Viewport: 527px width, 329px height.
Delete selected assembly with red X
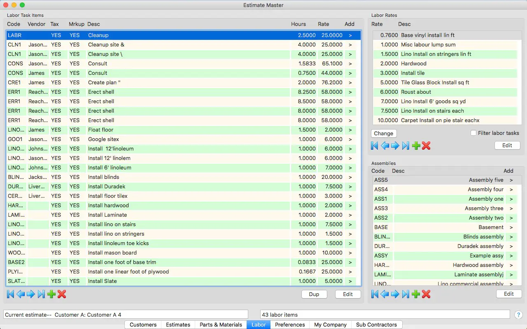426,294
